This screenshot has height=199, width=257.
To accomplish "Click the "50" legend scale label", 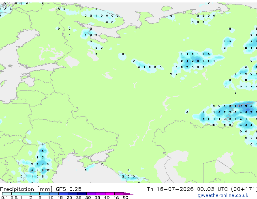I will 125,197.
